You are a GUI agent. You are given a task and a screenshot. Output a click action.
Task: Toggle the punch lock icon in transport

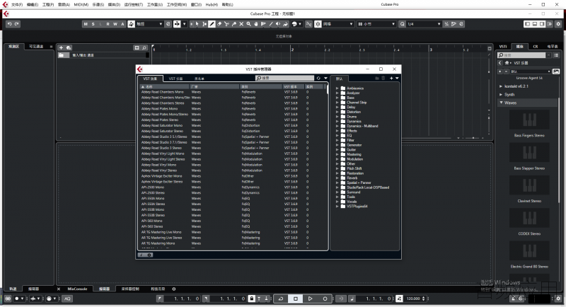pyautogui.click(x=252, y=299)
